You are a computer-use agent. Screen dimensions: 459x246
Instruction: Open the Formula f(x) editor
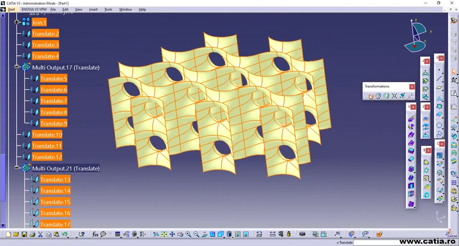point(95,234)
